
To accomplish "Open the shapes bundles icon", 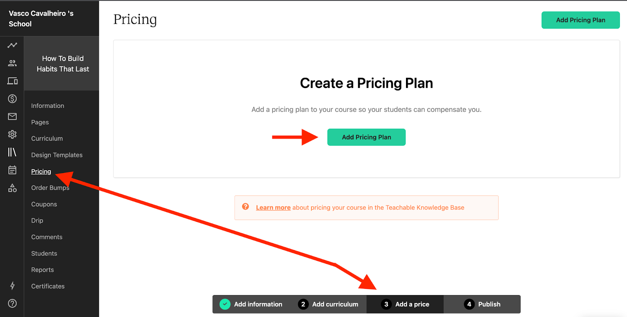I will 12,188.
